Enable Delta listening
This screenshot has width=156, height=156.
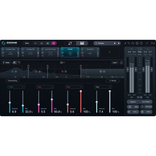pos(6,63)
